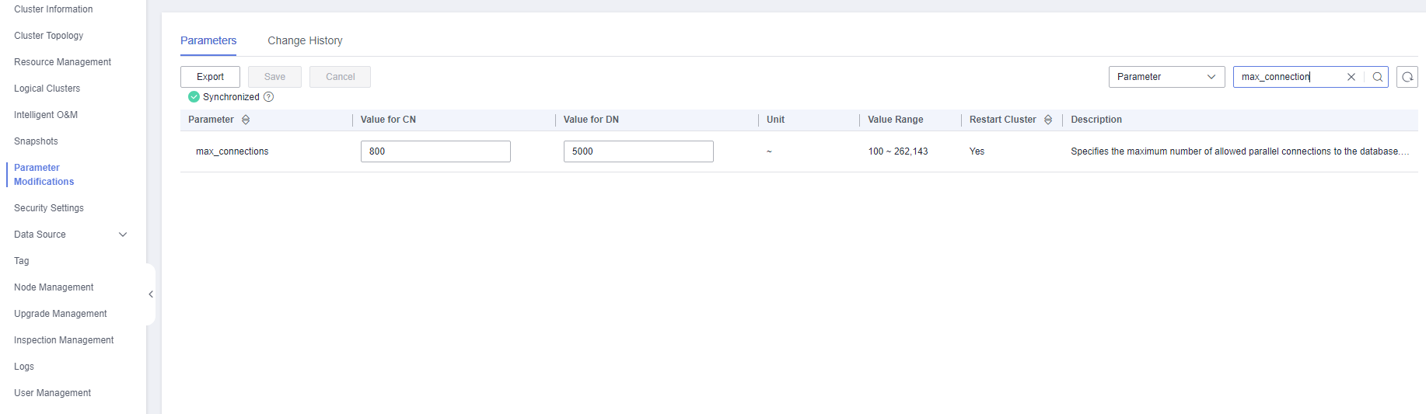Click the max_connections description text
Image resolution: width=1426 pixels, height=414 pixels.
[x=1239, y=151]
